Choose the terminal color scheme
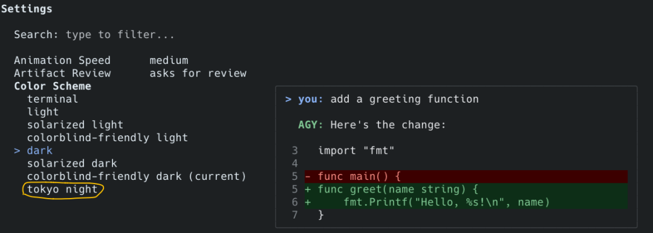 53,99
